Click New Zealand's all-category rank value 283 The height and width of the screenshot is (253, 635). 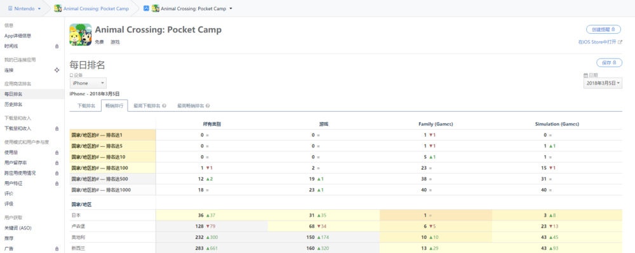point(199,248)
